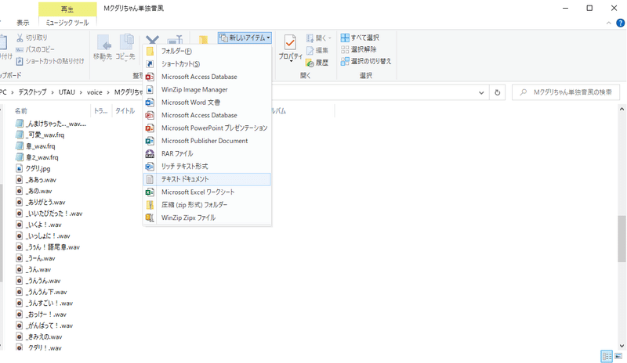Go to UTAU in the breadcrumb
Viewport: 627px width, 363px height.
click(x=67, y=92)
